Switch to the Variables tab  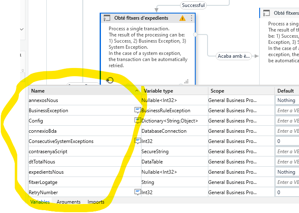[40, 202]
